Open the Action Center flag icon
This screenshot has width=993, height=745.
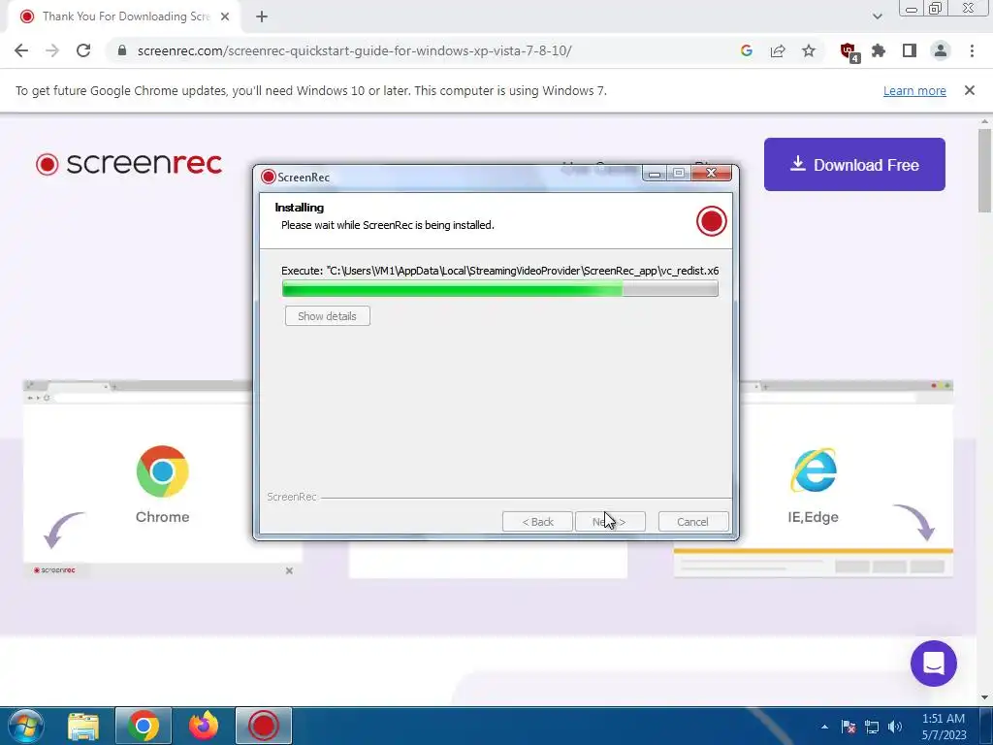[x=849, y=727]
